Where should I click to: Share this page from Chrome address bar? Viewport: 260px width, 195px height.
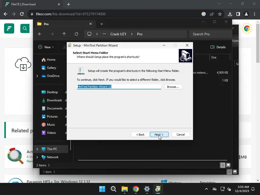click(x=212, y=14)
